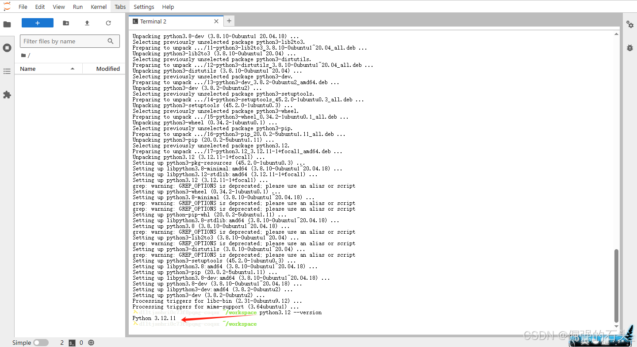Viewport: 637px width, 347px height.
Task: Click the blue New Launcher button
Action: [38, 23]
